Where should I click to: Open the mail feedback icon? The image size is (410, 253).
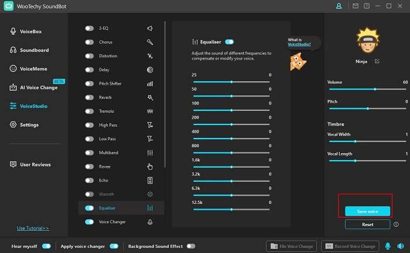click(356, 6)
